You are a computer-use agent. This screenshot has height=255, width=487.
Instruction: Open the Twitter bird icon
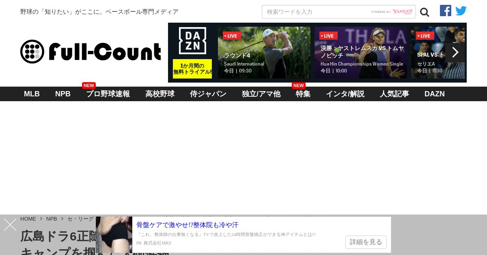coord(461,11)
